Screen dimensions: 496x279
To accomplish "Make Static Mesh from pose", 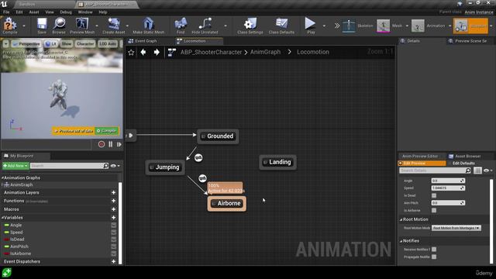I will (x=148, y=26).
